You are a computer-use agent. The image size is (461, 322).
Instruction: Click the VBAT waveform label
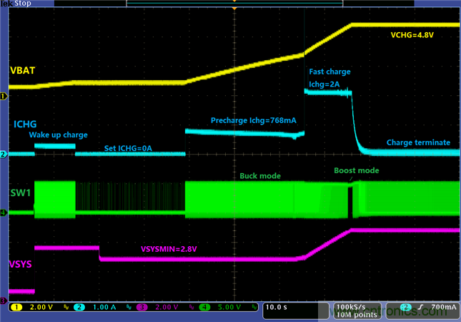[x=24, y=70]
